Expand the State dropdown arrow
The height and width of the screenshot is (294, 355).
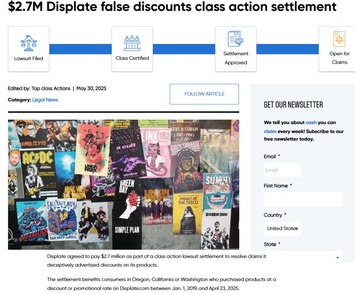[338, 258]
